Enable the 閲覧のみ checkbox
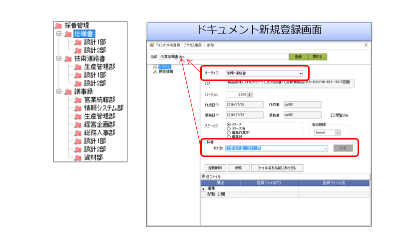Image resolution: width=420 pixels, height=251 pixels. [333, 115]
